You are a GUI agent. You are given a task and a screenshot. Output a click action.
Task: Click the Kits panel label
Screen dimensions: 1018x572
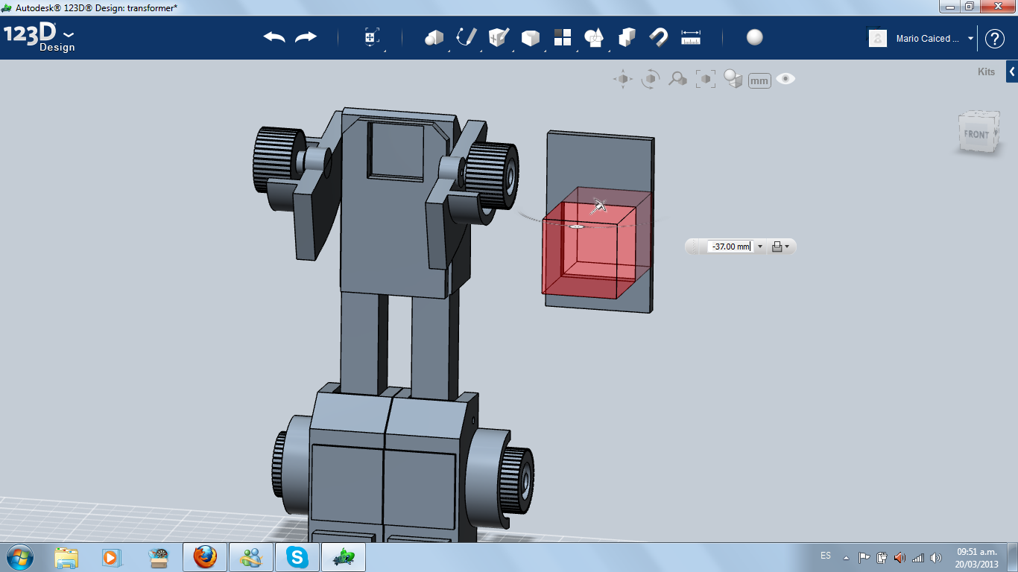click(986, 72)
